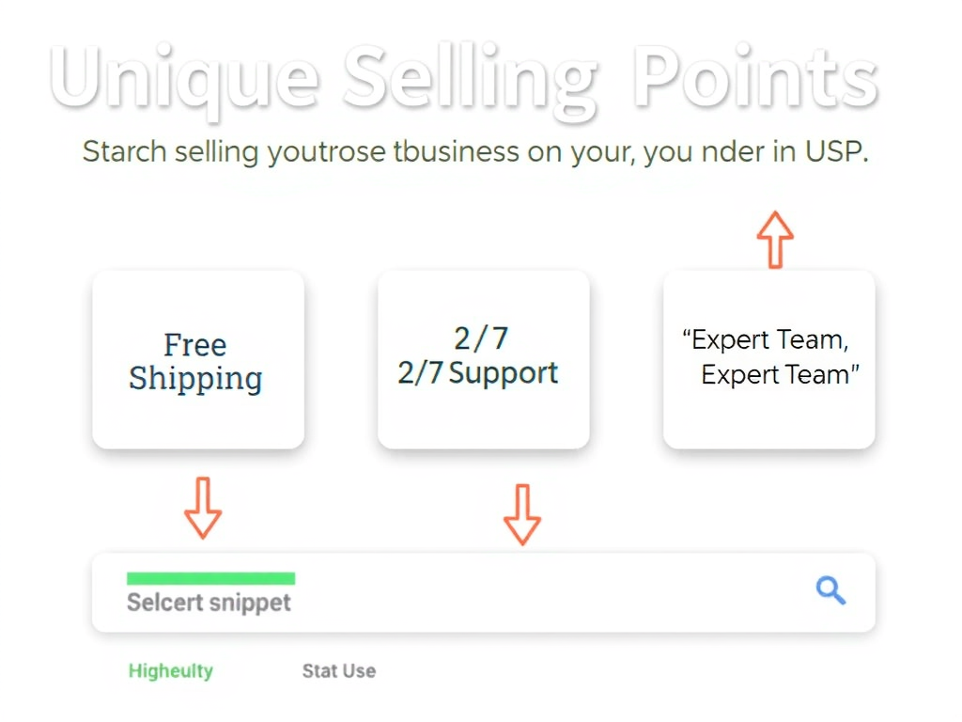
Task: Select the Free Shipping card
Action: pos(198,360)
